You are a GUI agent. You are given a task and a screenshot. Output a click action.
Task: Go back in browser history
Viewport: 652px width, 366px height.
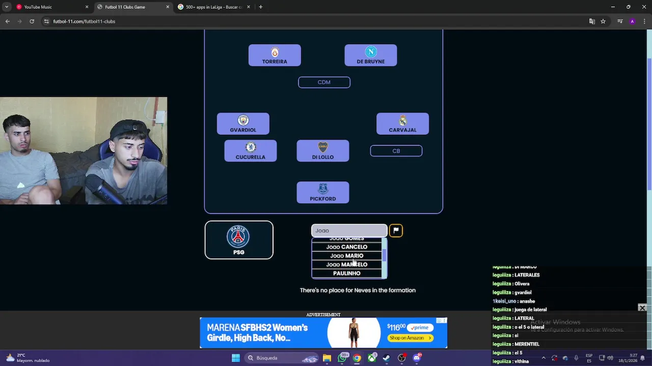point(8,21)
